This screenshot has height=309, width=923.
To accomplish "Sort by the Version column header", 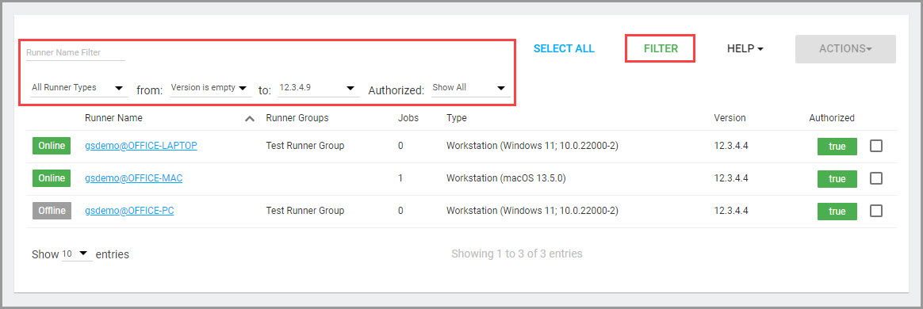I will (x=730, y=118).
